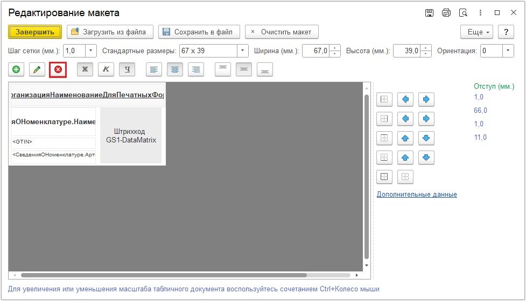Click the horizontal scrollbar of the layout
The image size is (526, 301).
tap(162, 275)
